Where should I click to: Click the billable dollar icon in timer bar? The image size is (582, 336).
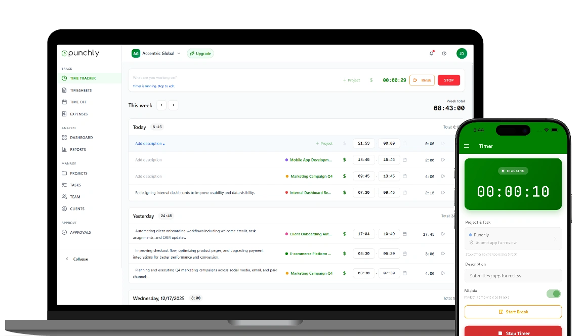coord(371,80)
